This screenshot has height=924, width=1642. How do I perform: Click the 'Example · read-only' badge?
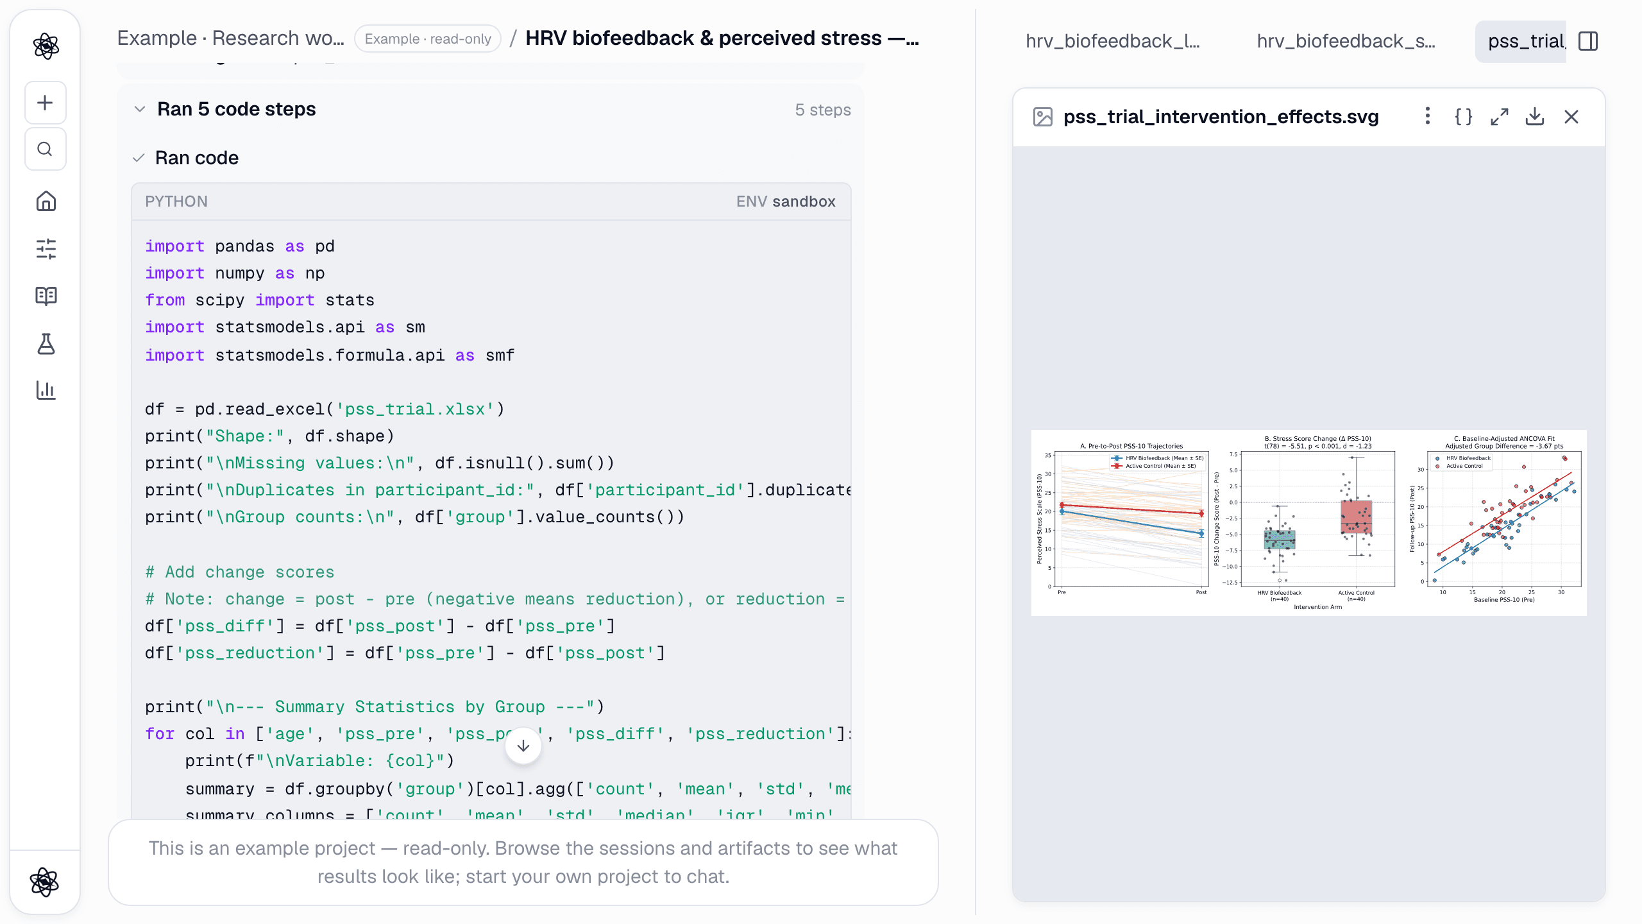[x=428, y=38]
